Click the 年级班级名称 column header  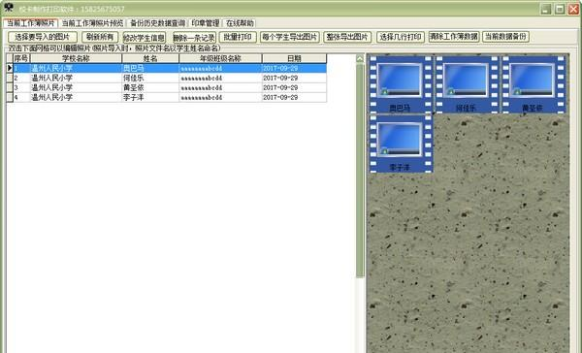tap(220, 58)
